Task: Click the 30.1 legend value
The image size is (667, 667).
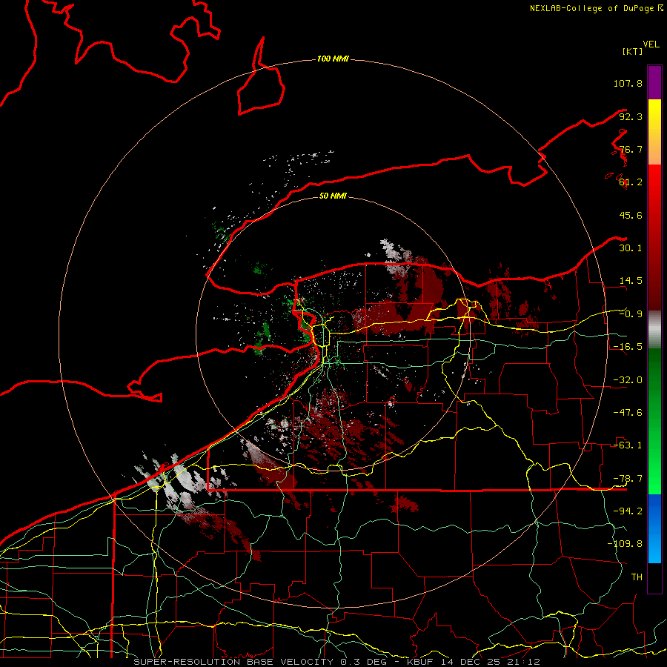Action: click(x=631, y=248)
